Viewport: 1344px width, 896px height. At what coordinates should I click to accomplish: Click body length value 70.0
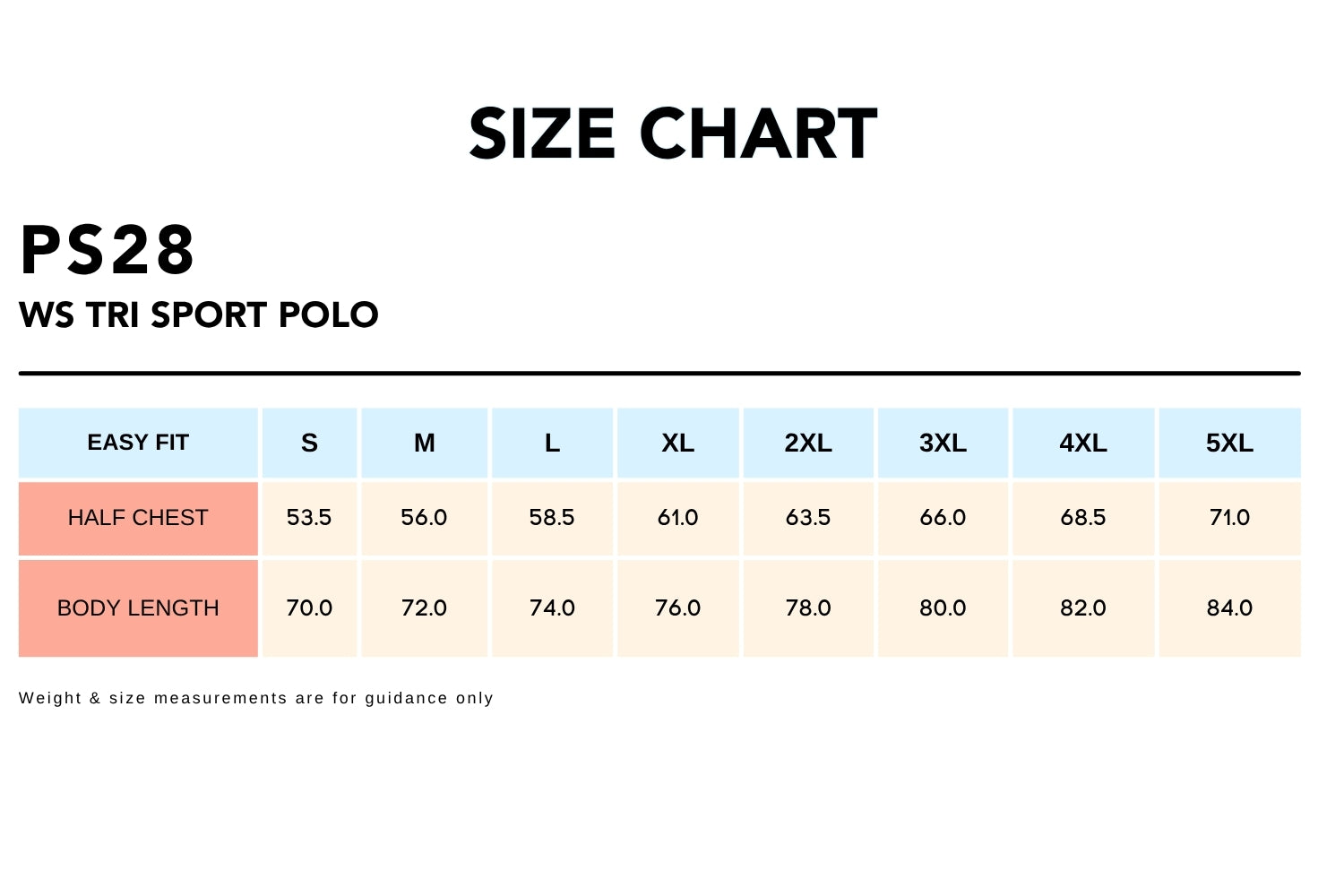tap(309, 608)
